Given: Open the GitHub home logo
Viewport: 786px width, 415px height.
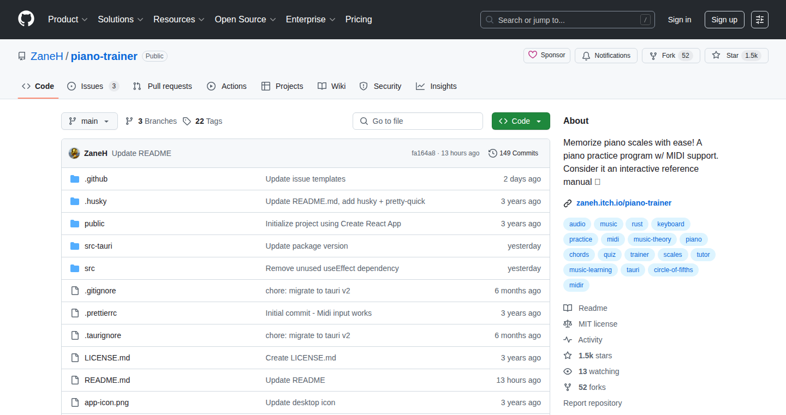Looking at the screenshot, I should tap(26, 19).
